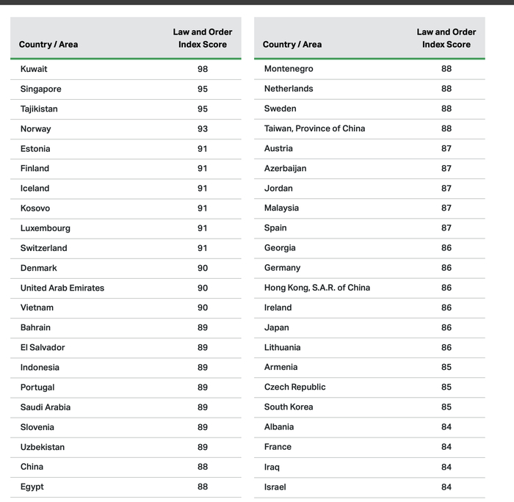The image size is (514, 502).
Task: Click the Czech Republic row
Action: pyautogui.click(x=295, y=387)
